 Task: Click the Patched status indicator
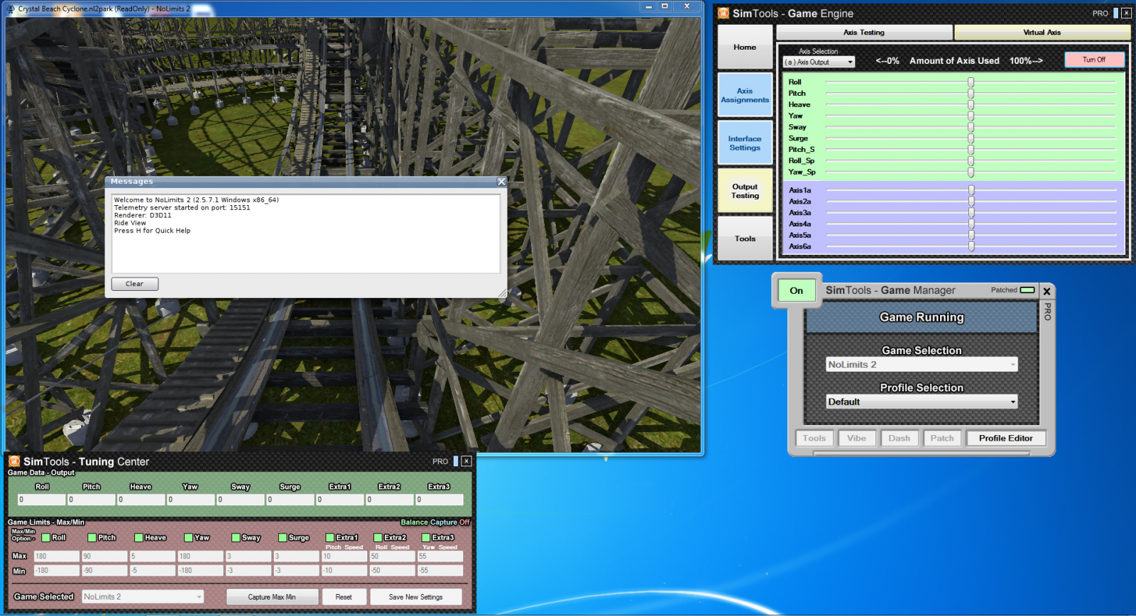click(1027, 290)
